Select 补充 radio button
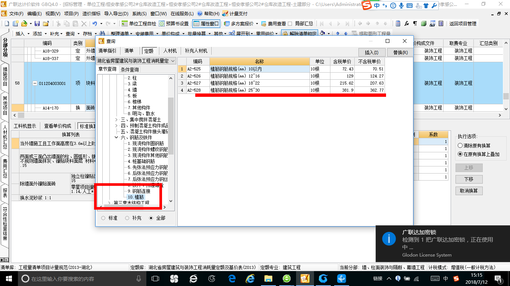The width and height of the screenshot is (510, 286). pos(127,218)
